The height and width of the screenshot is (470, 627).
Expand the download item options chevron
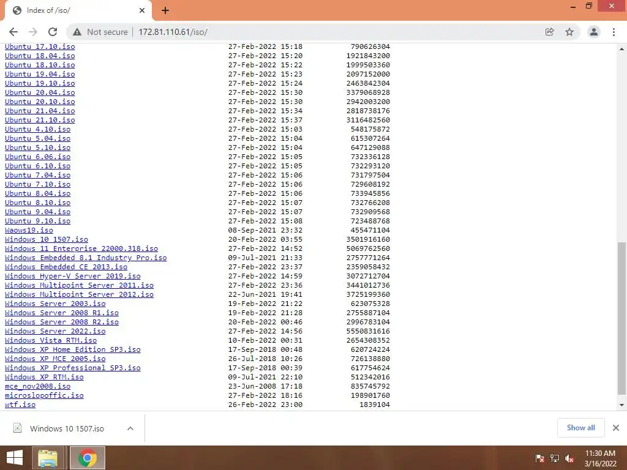[130, 428]
